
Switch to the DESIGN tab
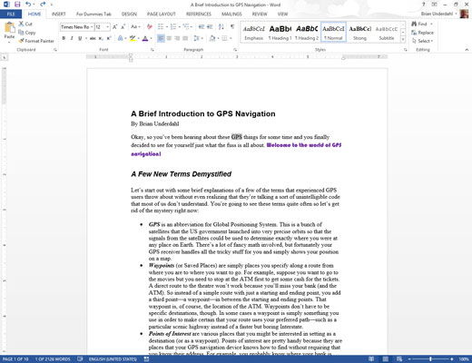click(x=129, y=14)
